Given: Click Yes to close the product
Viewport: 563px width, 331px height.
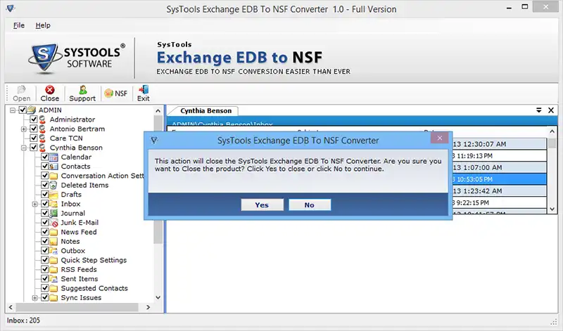Looking at the screenshot, I should tap(262, 205).
